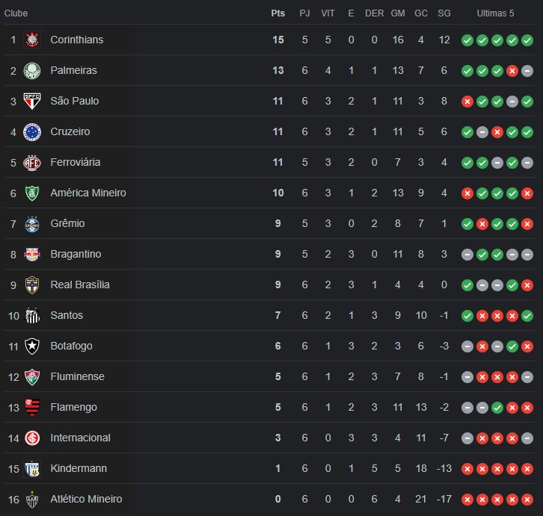
Task: Select the Kindermann team row name
Action: coord(79,468)
